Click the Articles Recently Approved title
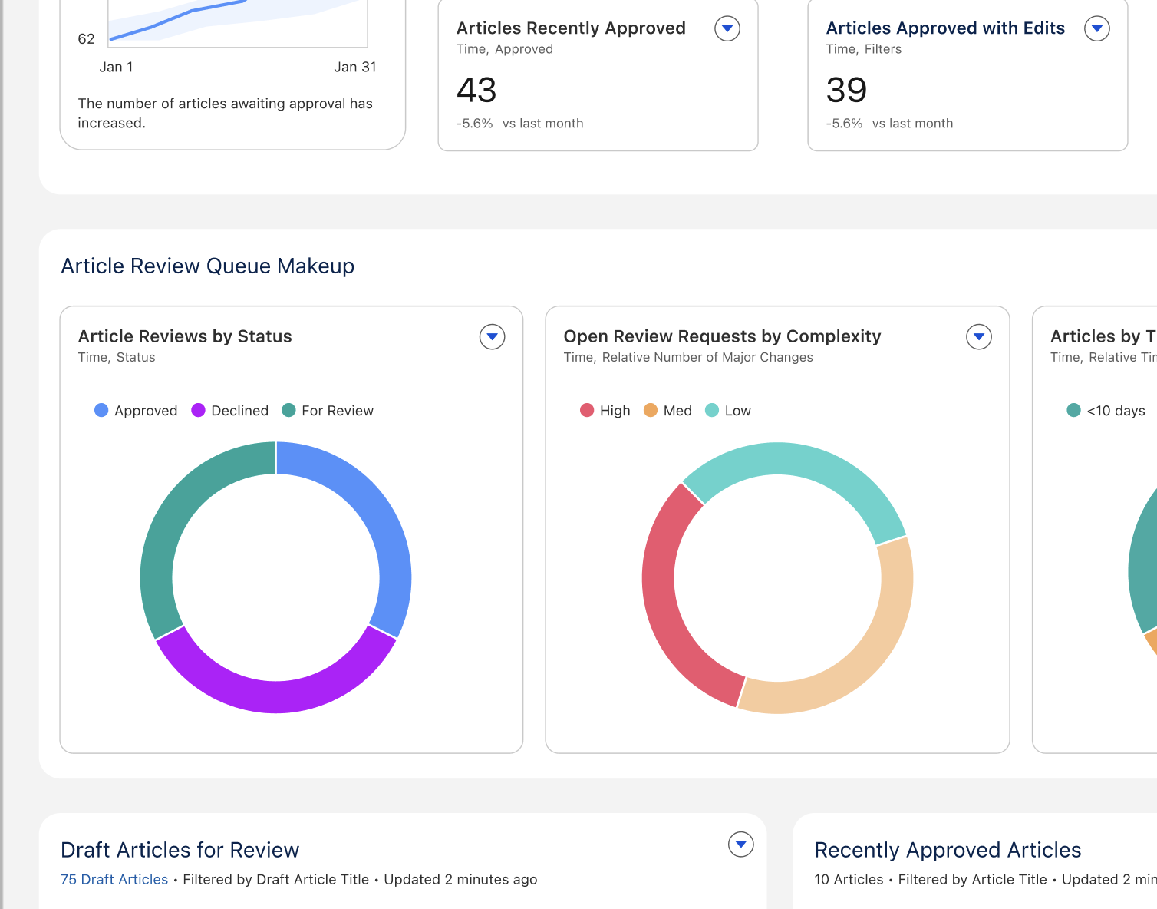This screenshot has width=1157, height=909. click(x=571, y=28)
